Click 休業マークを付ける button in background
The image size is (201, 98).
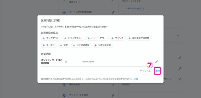click(x=135, y=9)
